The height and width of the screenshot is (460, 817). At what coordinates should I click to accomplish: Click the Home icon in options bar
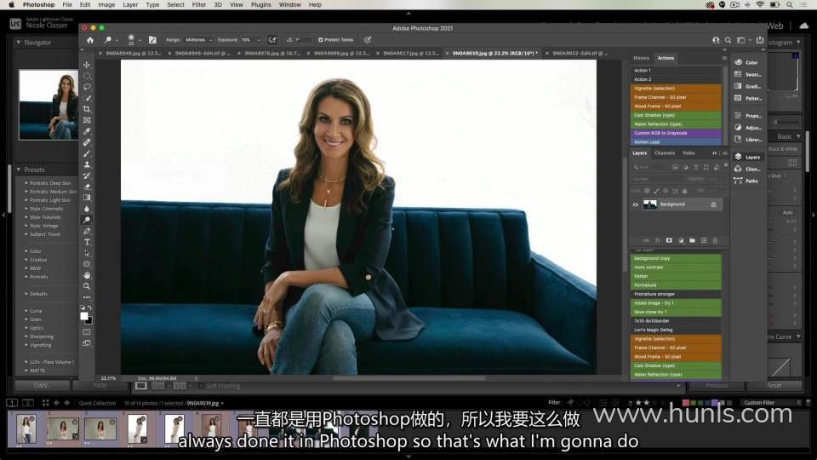[x=90, y=40]
